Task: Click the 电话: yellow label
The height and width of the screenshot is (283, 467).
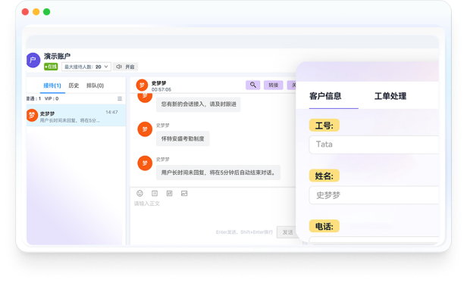Action: [324, 226]
